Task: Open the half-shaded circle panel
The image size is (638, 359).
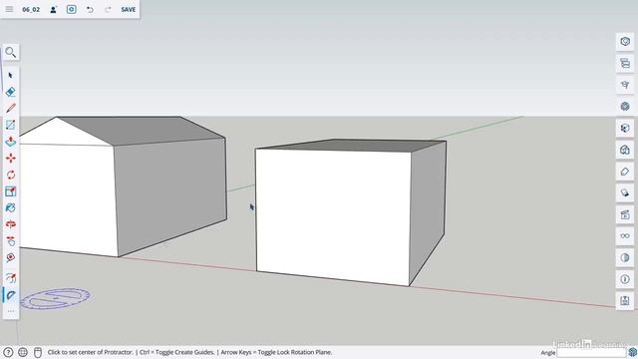Action: (625, 257)
